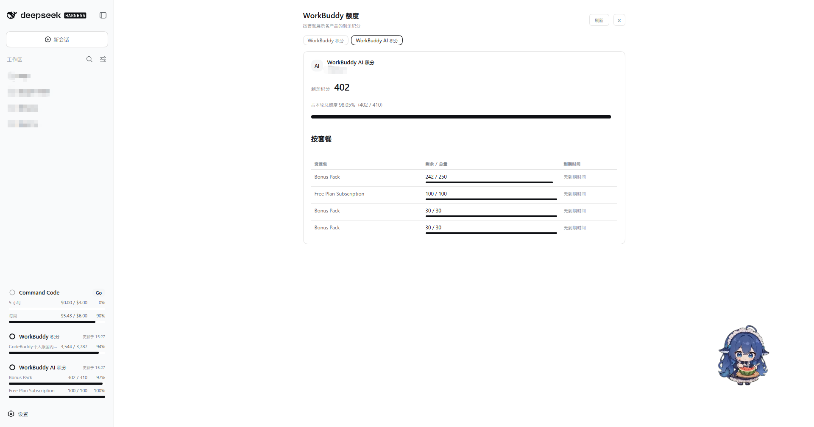Screen dimensions: 814x427
Task: Click the 每周 label under Command Code
Action: 13,316
